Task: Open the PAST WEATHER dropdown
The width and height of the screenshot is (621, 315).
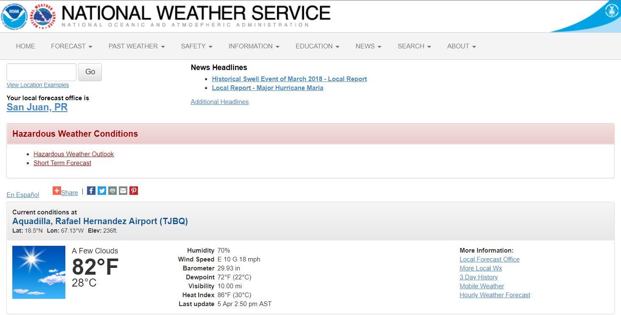Action: [x=137, y=46]
